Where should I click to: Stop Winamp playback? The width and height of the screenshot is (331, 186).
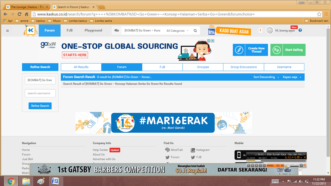[x=257, y=165]
